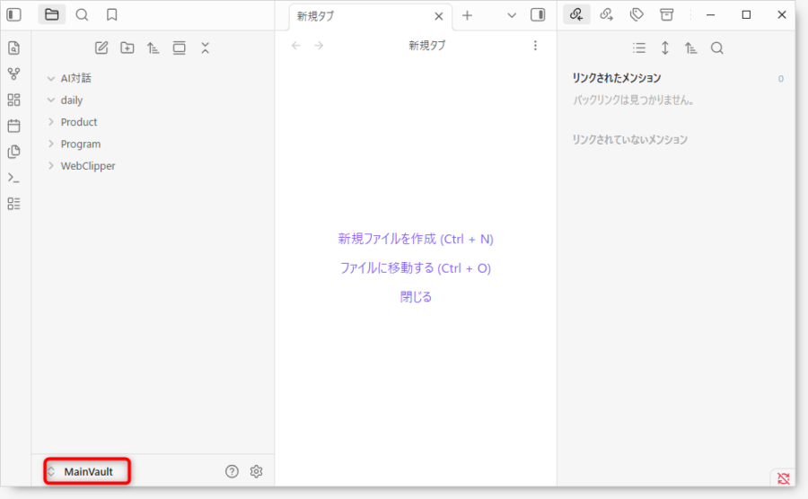
Task: Open today's daily note from the calendar icon
Action: 13,126
